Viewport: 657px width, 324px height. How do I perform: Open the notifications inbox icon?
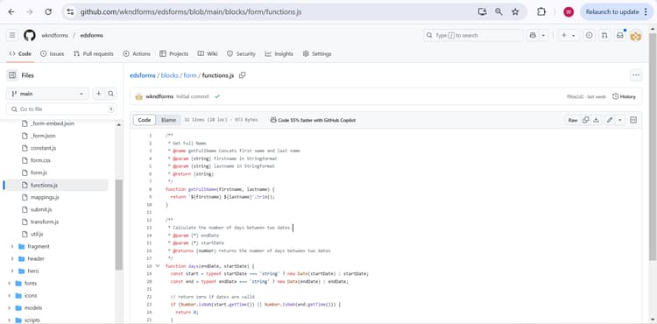pyautogui.click(x=620, y=36)
